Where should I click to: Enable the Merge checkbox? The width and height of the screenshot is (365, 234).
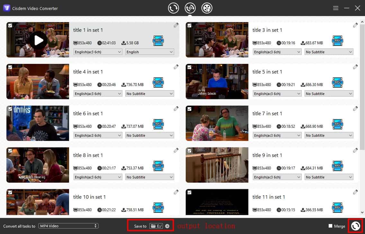[331, 226]
